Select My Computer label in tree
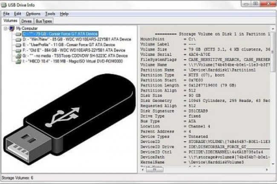277x184 pixels. click(x=27, y=28)
